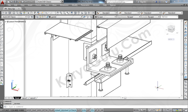Toggle SNAP mode in status bar
Screen dimensions: 188x112
[34, 110]
